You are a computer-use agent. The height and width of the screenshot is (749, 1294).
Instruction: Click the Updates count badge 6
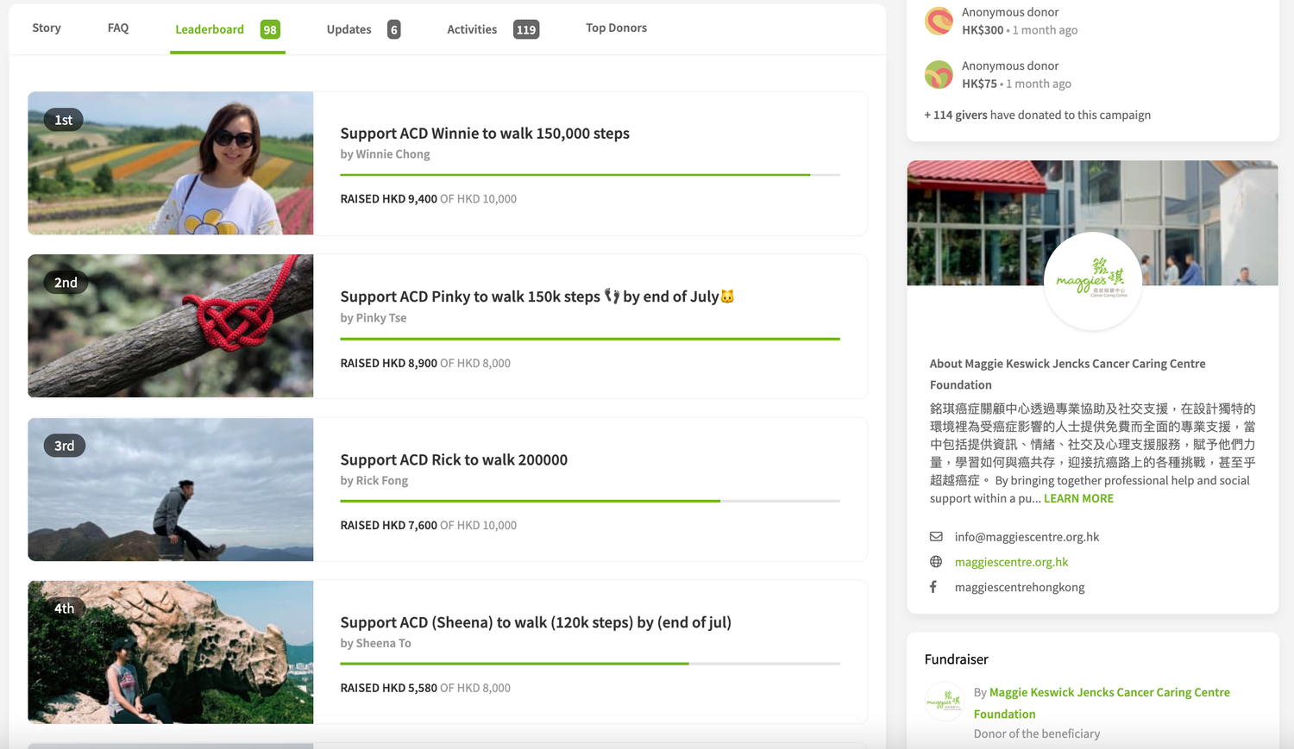pos(394,29)
